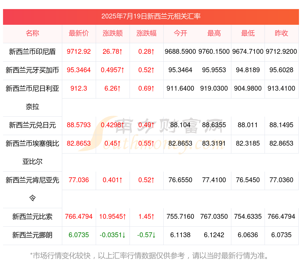Select the 新西兰元挪朗 row name
Image resolution: width=302 pixels, height=265 pixels.
click(x=32, y=235)
